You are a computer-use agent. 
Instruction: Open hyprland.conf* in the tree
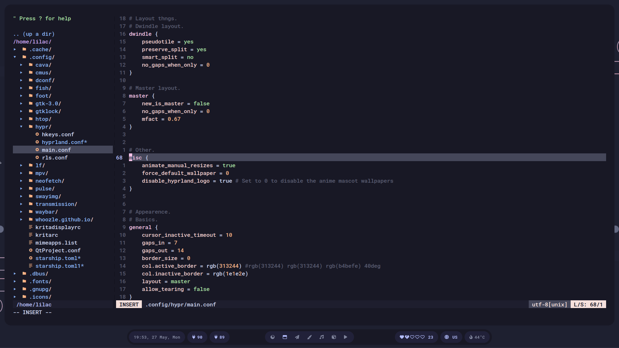tap(64, 142)
